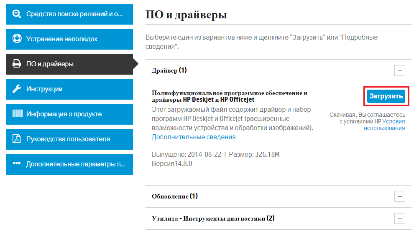
Task: Go to the Руководства пользователя label
Action: tap(68, 139)
